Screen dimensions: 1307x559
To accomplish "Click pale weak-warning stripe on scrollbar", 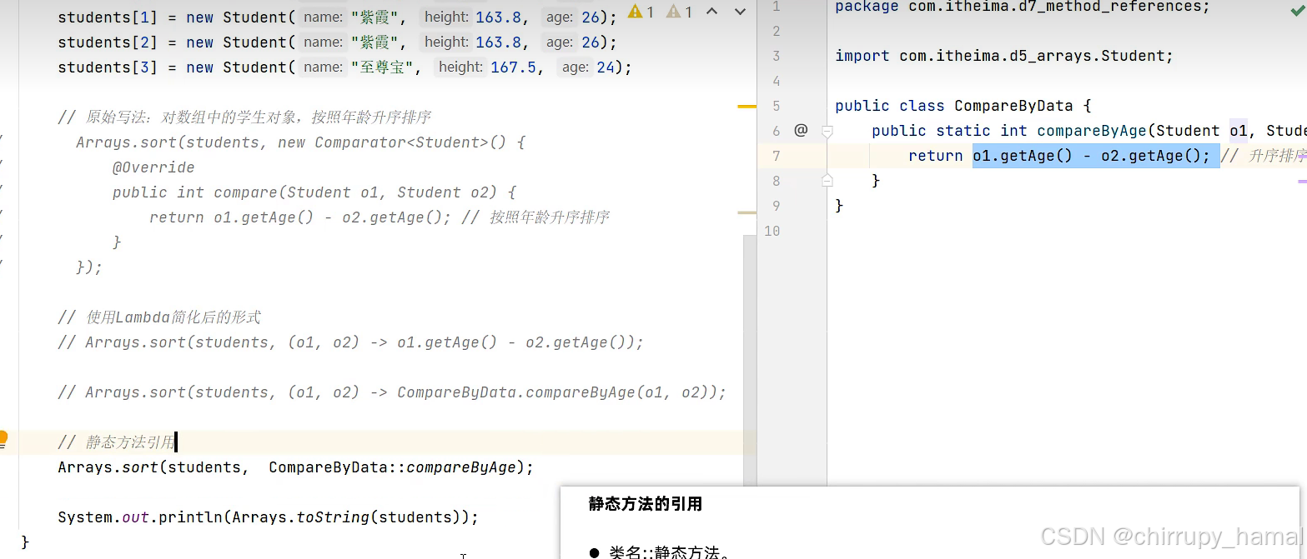I will 747,213.
